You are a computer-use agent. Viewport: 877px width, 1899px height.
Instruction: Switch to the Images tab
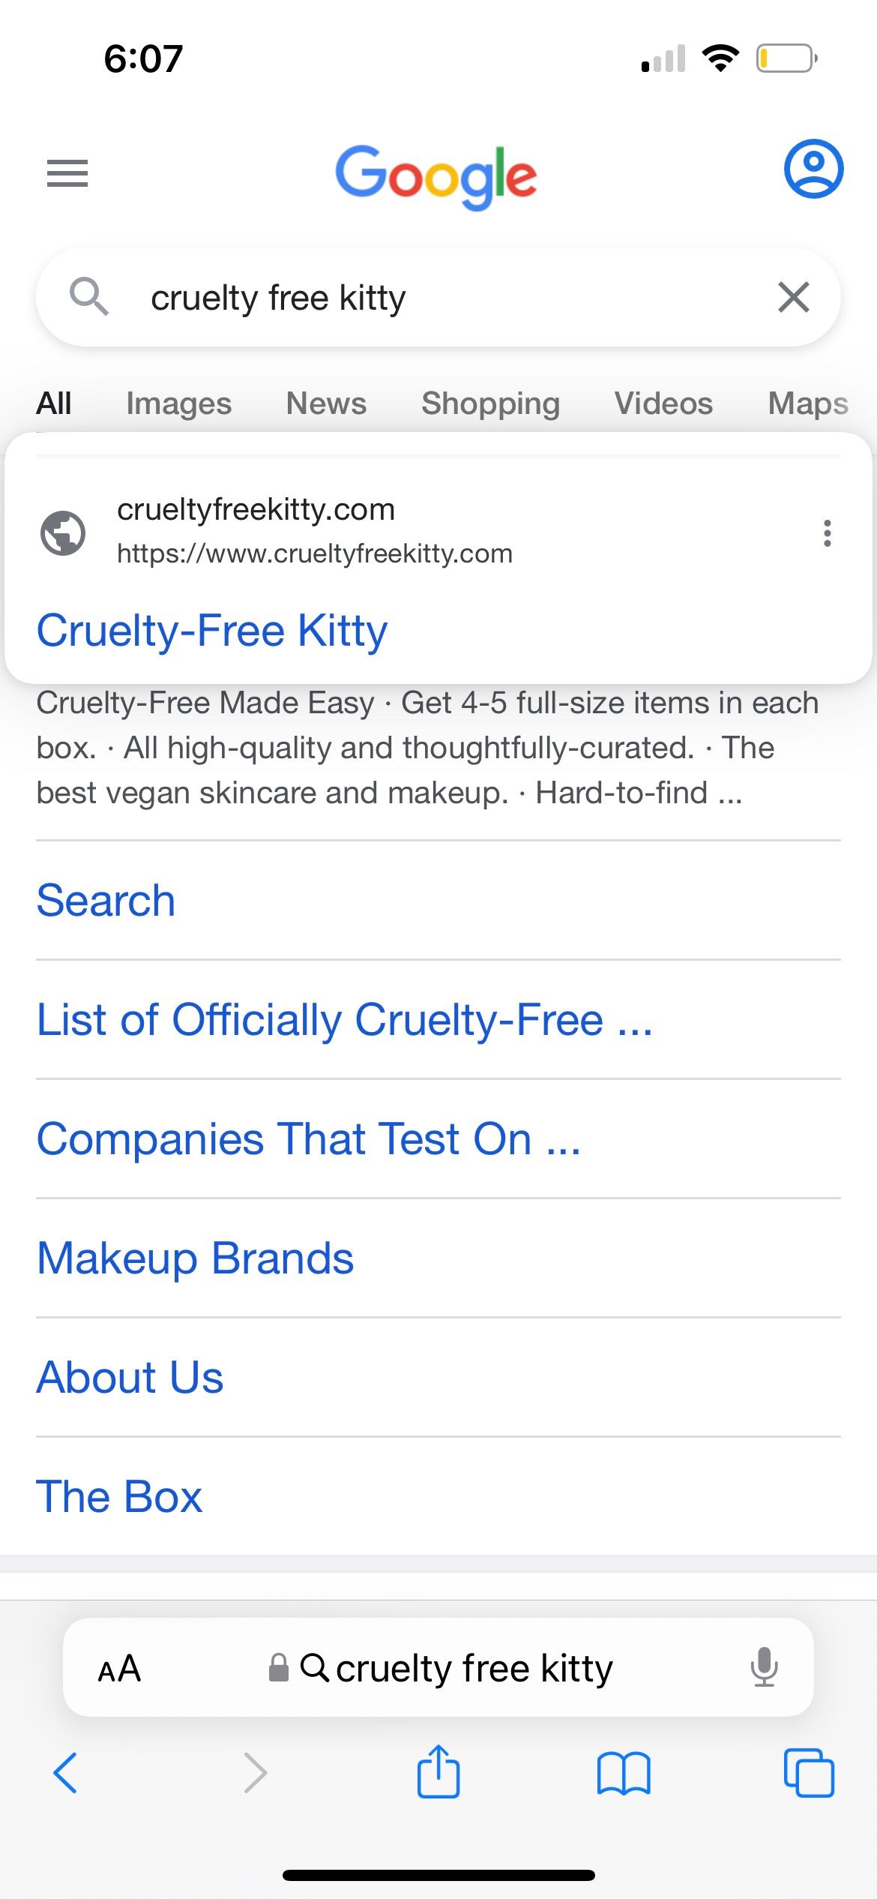click(x=178, y=403)
